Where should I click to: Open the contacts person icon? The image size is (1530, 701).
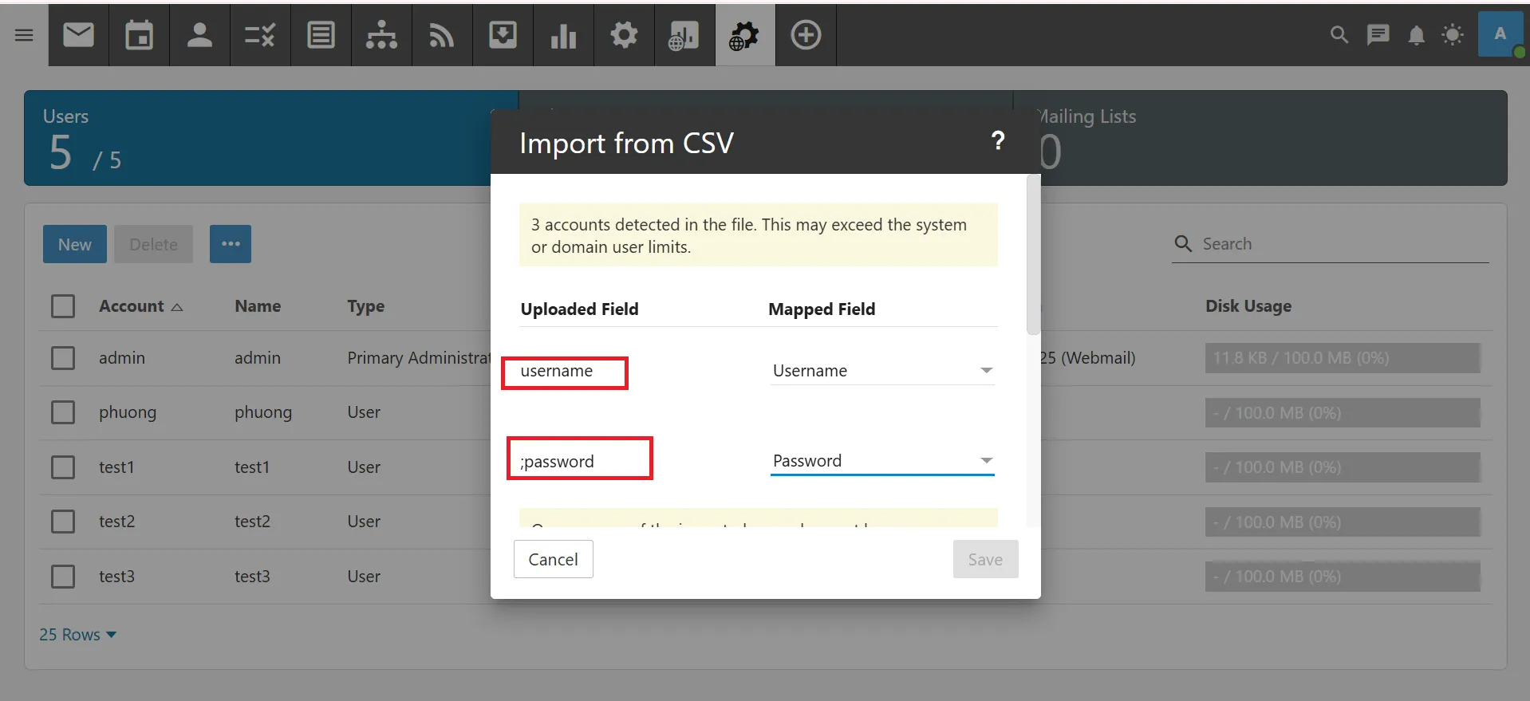[199, 35]
